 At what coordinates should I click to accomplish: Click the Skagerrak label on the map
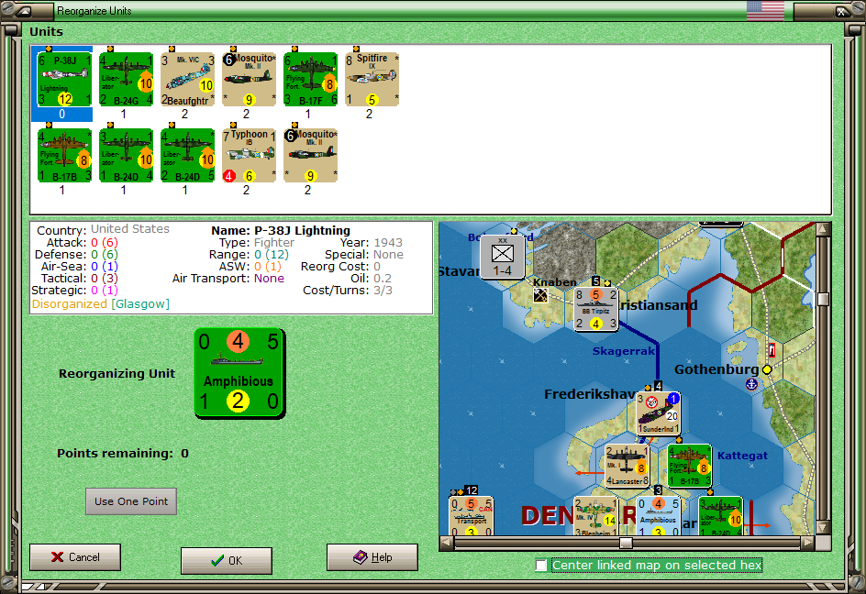click(624, 351)
